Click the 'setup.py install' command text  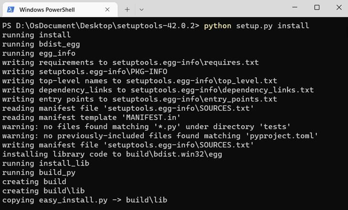click(273, 26)
